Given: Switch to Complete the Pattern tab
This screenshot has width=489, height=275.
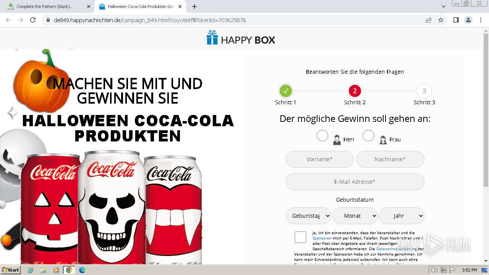Looking at the screenshot, I should click(49, 6).
